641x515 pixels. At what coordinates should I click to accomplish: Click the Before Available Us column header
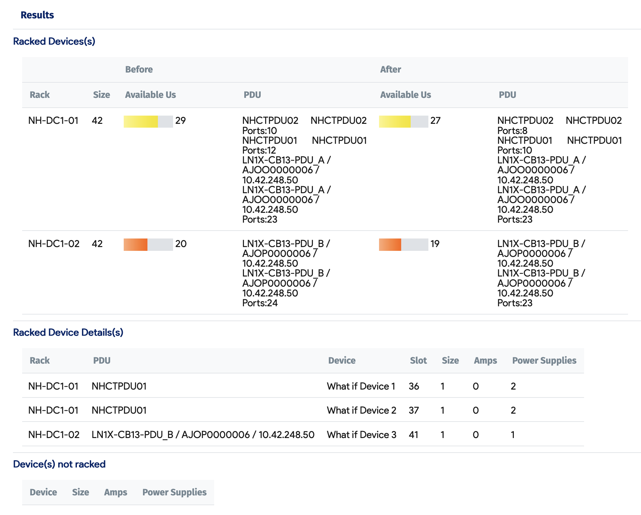(x=150, y=95)
